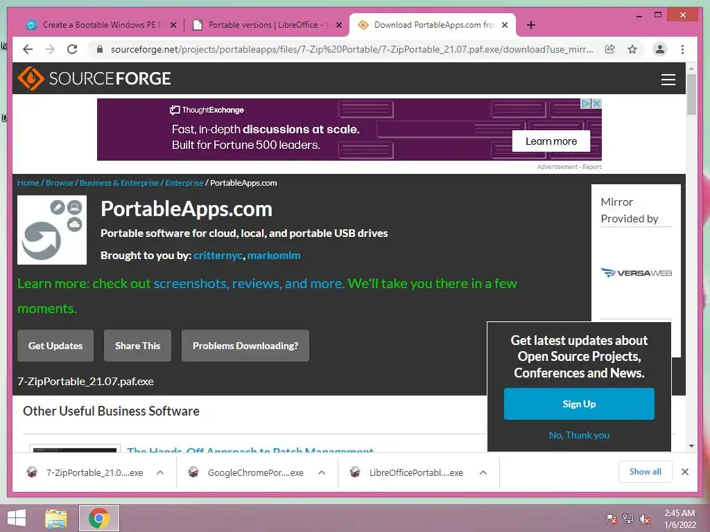710x532 pixels.
Task: Click Learn more in the ad banner
Action: coord(551,141)
